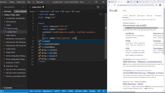Open new tab in Chrome
Image resolution: width=165 pixels, height=93 pixels.
(147, 2)
